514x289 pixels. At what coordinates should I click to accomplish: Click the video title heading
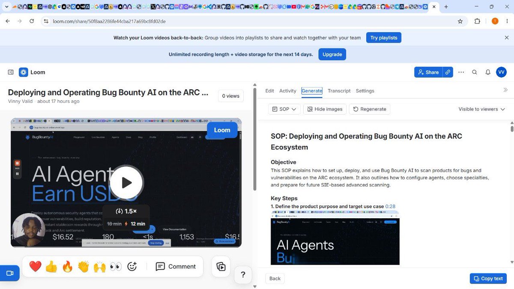[108, 93]
